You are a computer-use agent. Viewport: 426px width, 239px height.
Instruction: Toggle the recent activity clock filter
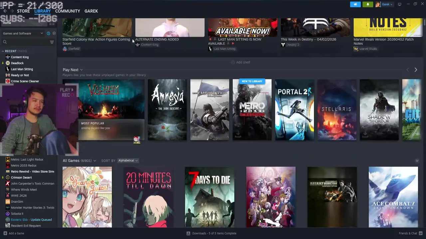[x=48, y=33]
